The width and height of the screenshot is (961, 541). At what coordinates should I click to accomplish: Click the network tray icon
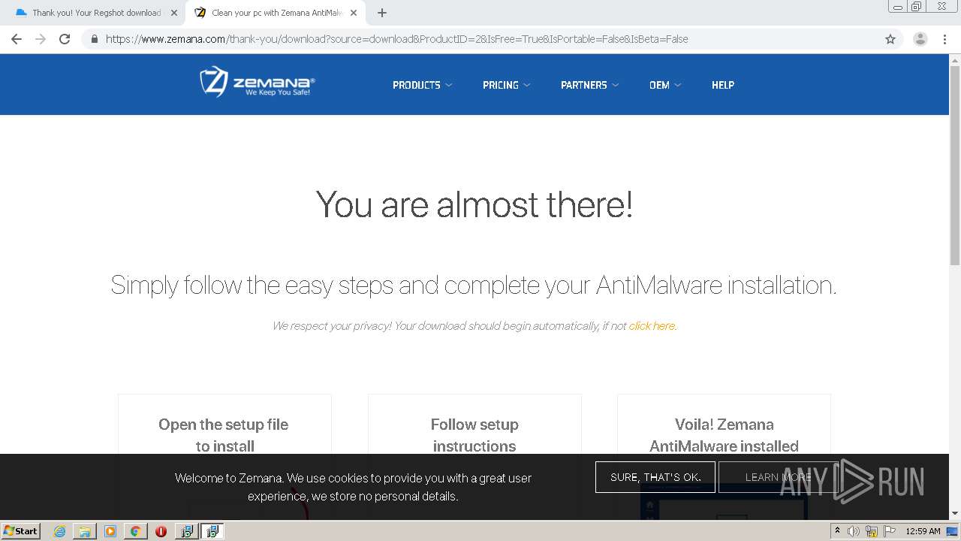pos(872,531)
